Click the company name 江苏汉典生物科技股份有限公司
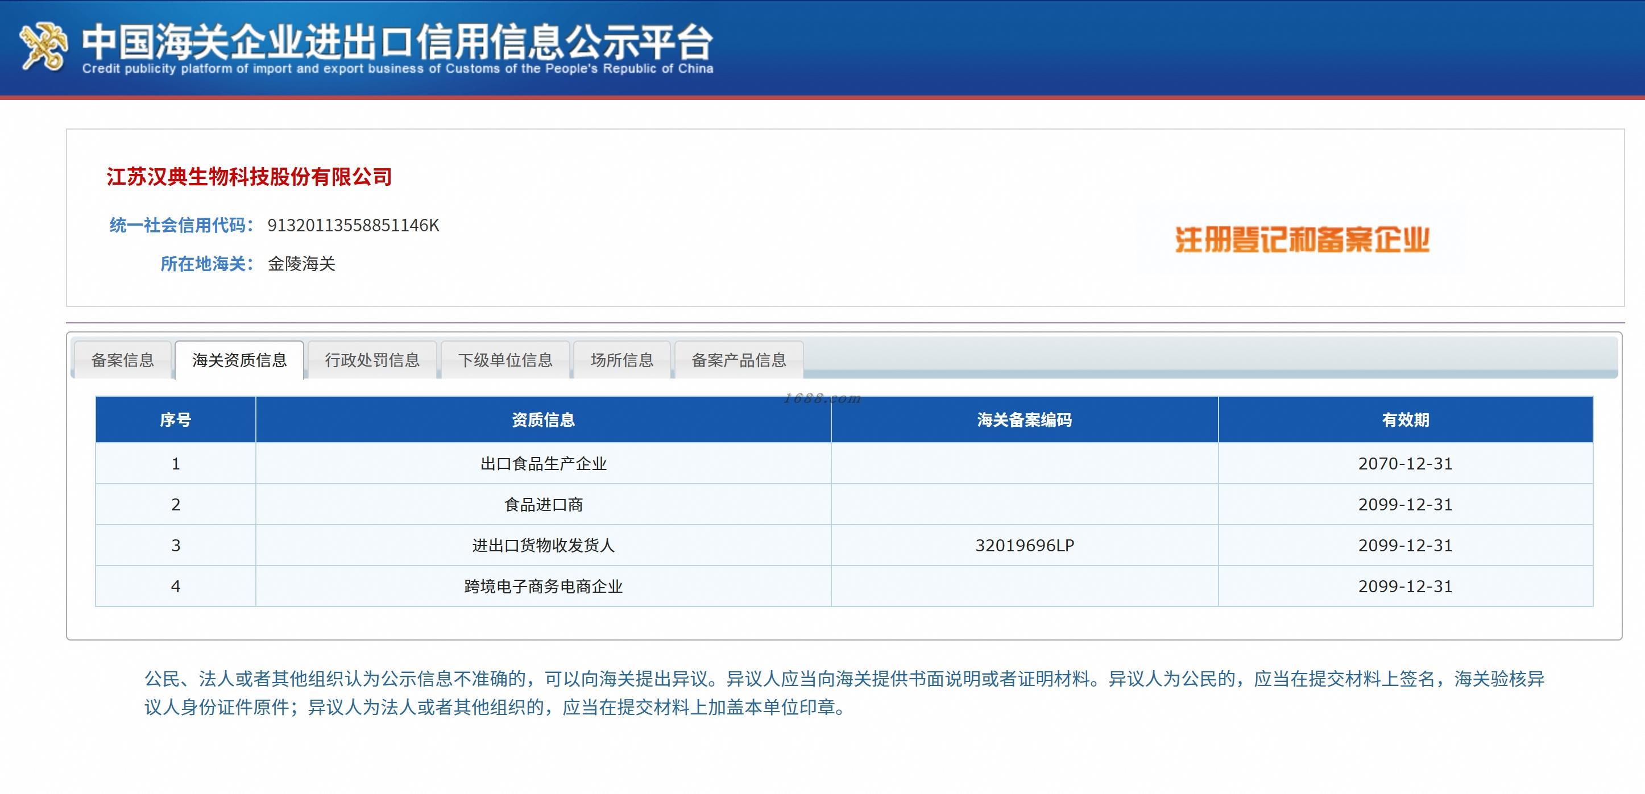 (x=249, y=177)
